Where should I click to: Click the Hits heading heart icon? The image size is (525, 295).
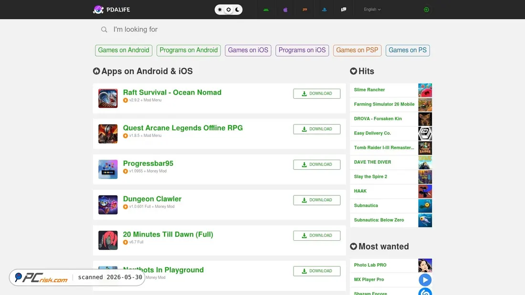pyautogui.click(x=353, y=71)
